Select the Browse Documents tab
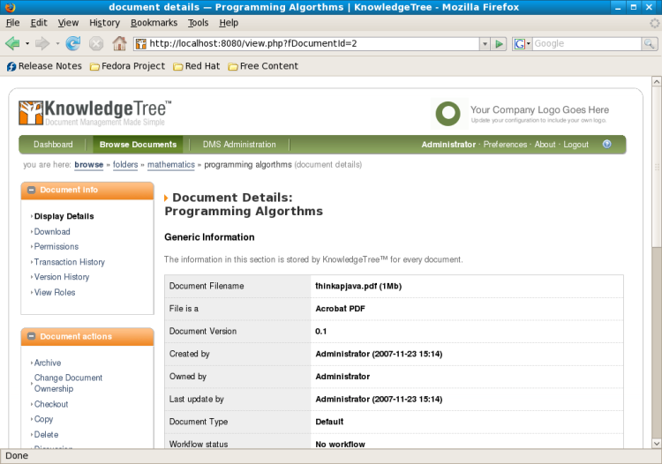Image resolution: width=662 pixels, height=464 pixels. tap(138, 145)
